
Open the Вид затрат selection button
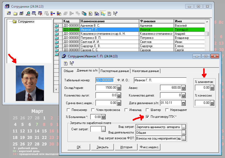tap(184, 127)
